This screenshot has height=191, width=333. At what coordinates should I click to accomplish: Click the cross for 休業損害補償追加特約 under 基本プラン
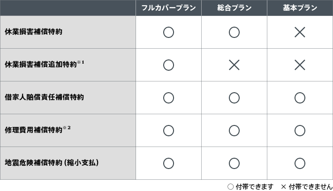(300, 65)
